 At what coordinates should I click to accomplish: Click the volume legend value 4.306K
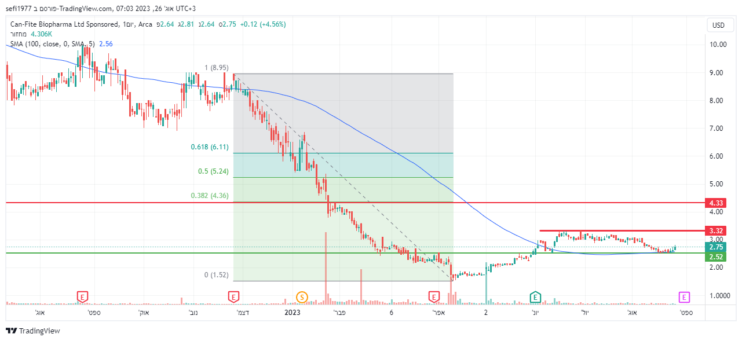[x=42, y=34]
